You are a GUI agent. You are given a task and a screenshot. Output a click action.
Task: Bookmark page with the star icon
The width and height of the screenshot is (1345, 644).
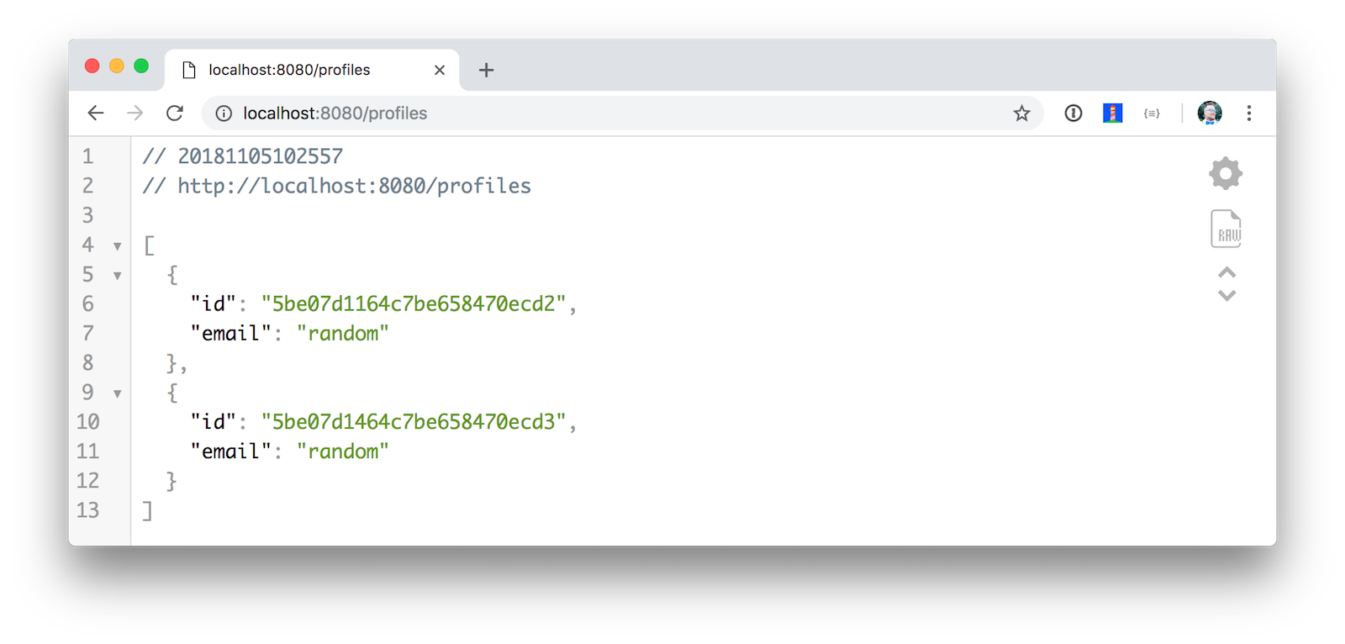(x=1021, y=113)
